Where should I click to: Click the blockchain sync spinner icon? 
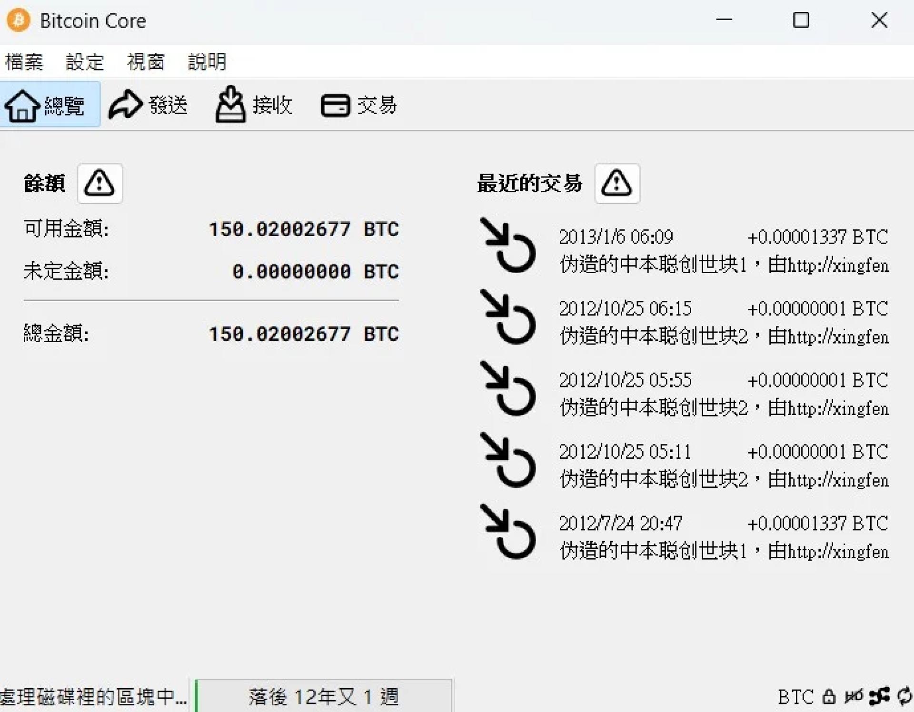tap(904, 696)
